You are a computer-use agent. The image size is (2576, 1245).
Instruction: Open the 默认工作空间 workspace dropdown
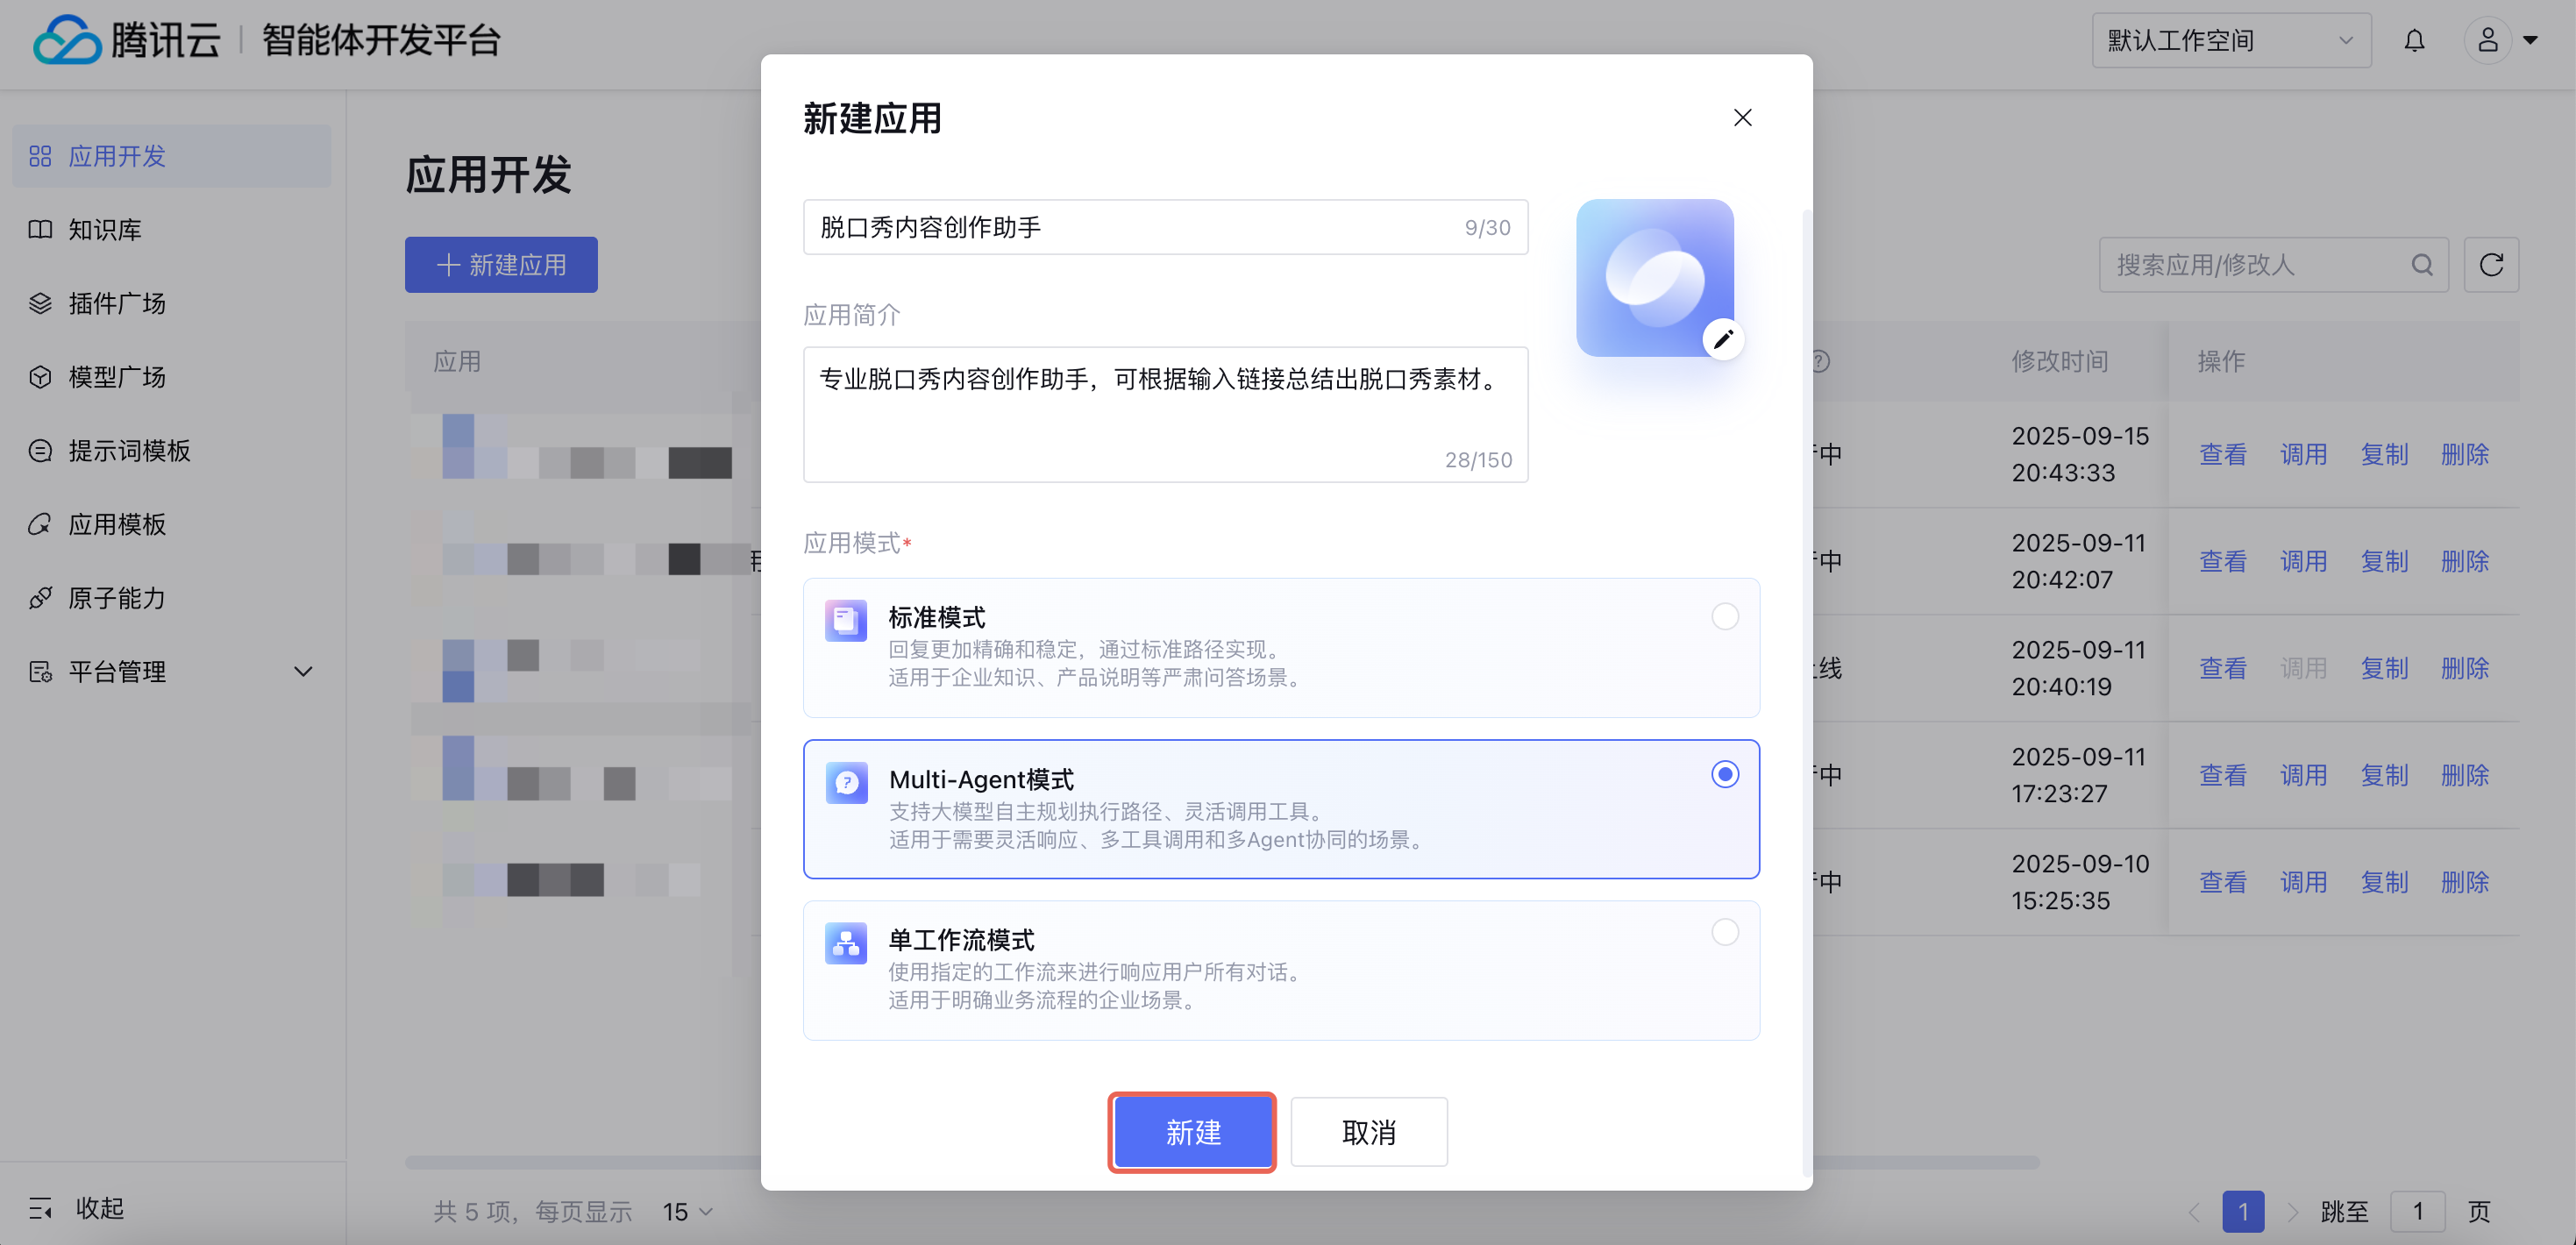2230,41
